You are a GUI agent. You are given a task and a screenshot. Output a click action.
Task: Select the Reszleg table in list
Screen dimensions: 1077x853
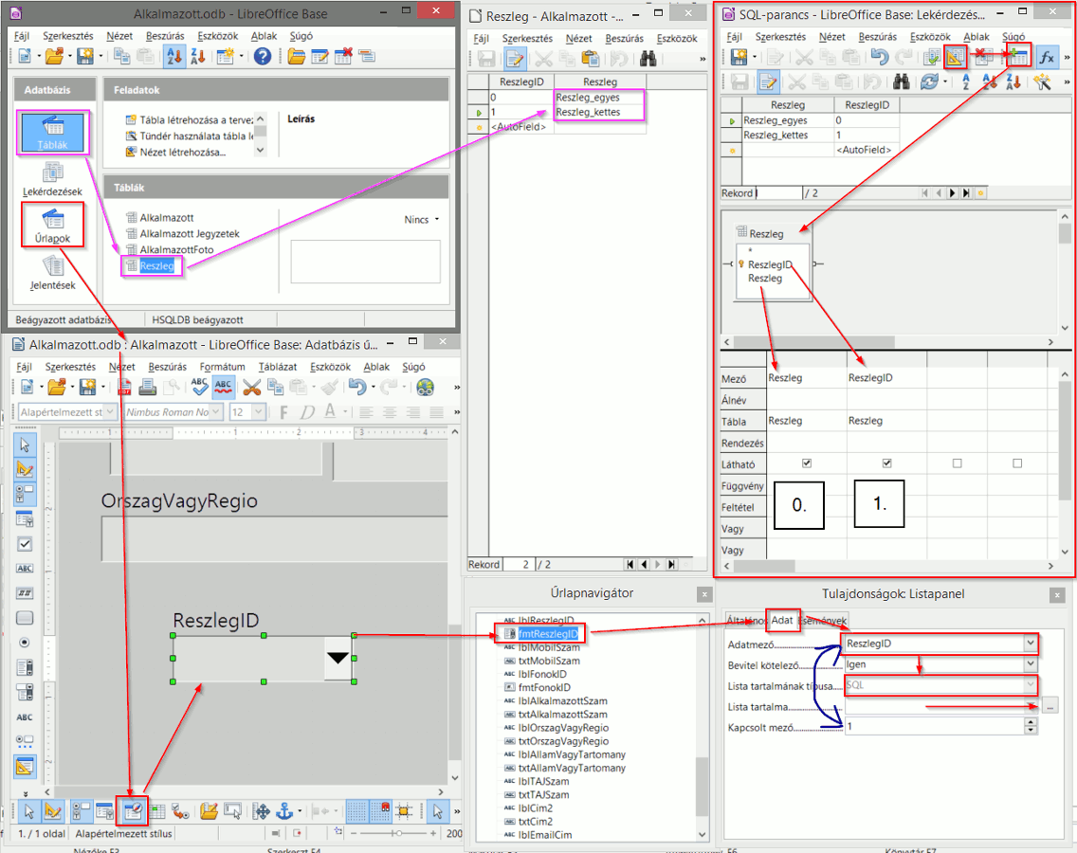coord(156,266)
